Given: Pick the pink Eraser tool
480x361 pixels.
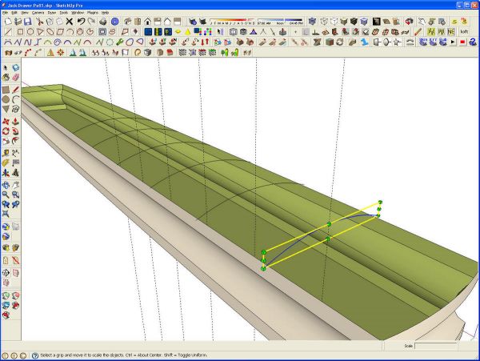Looking at the screenshot, I should point(16,78).
